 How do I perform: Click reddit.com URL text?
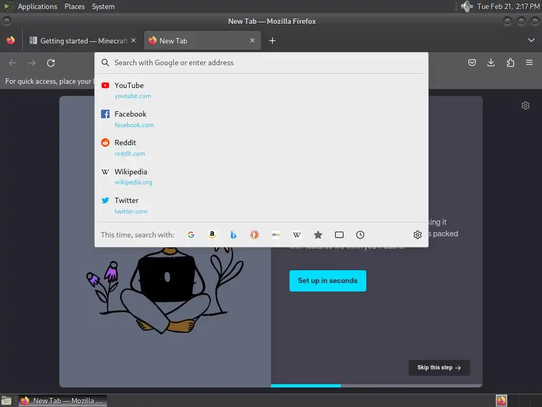130,154
